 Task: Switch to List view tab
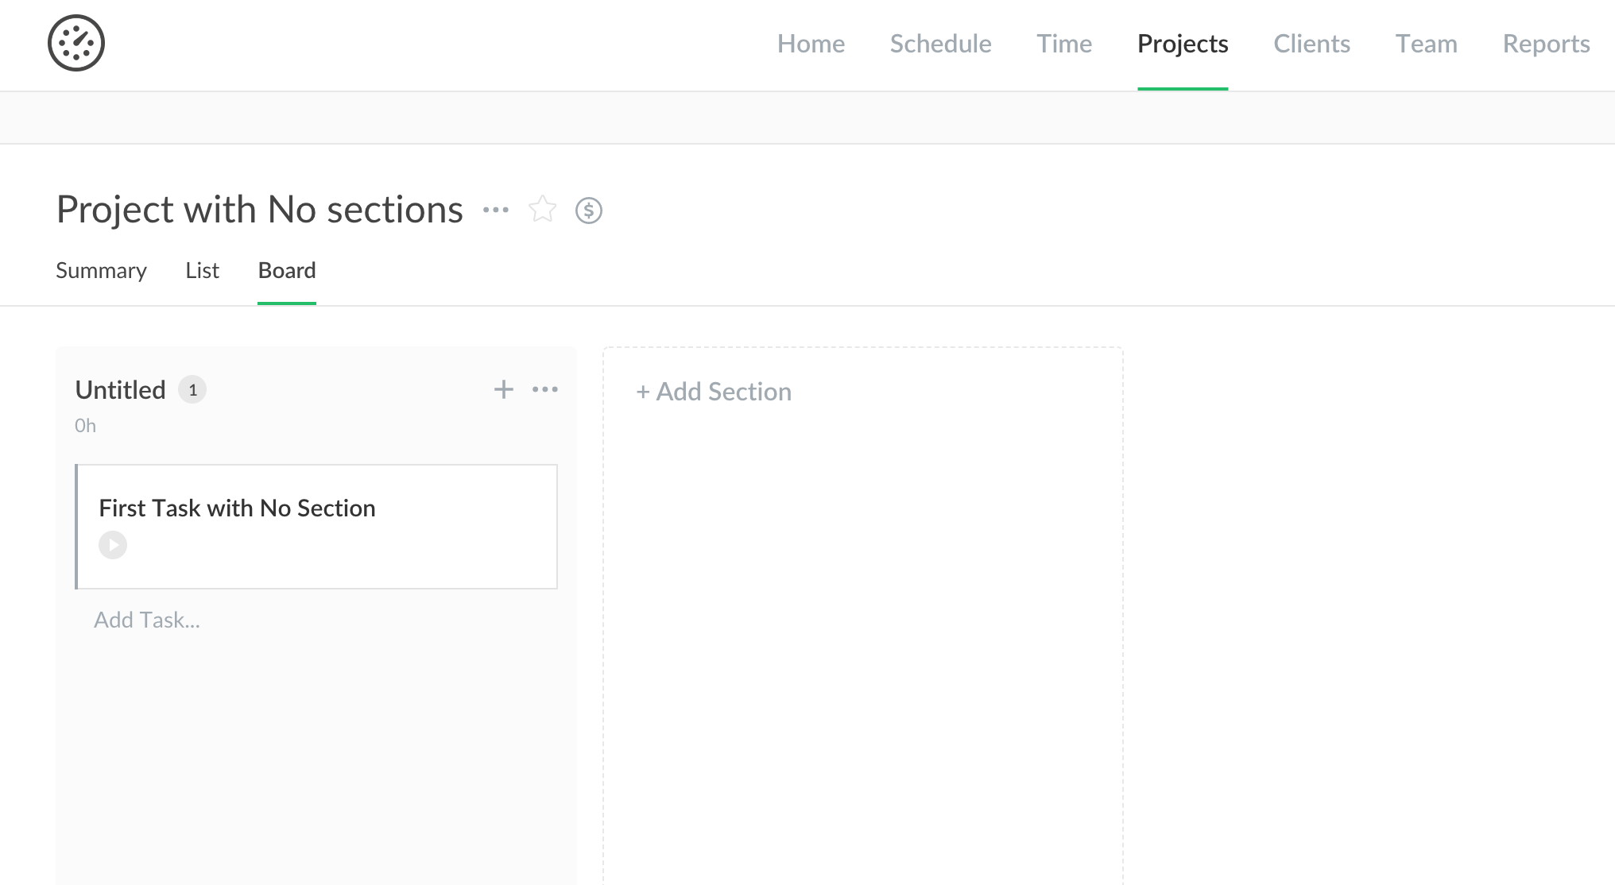202,271
